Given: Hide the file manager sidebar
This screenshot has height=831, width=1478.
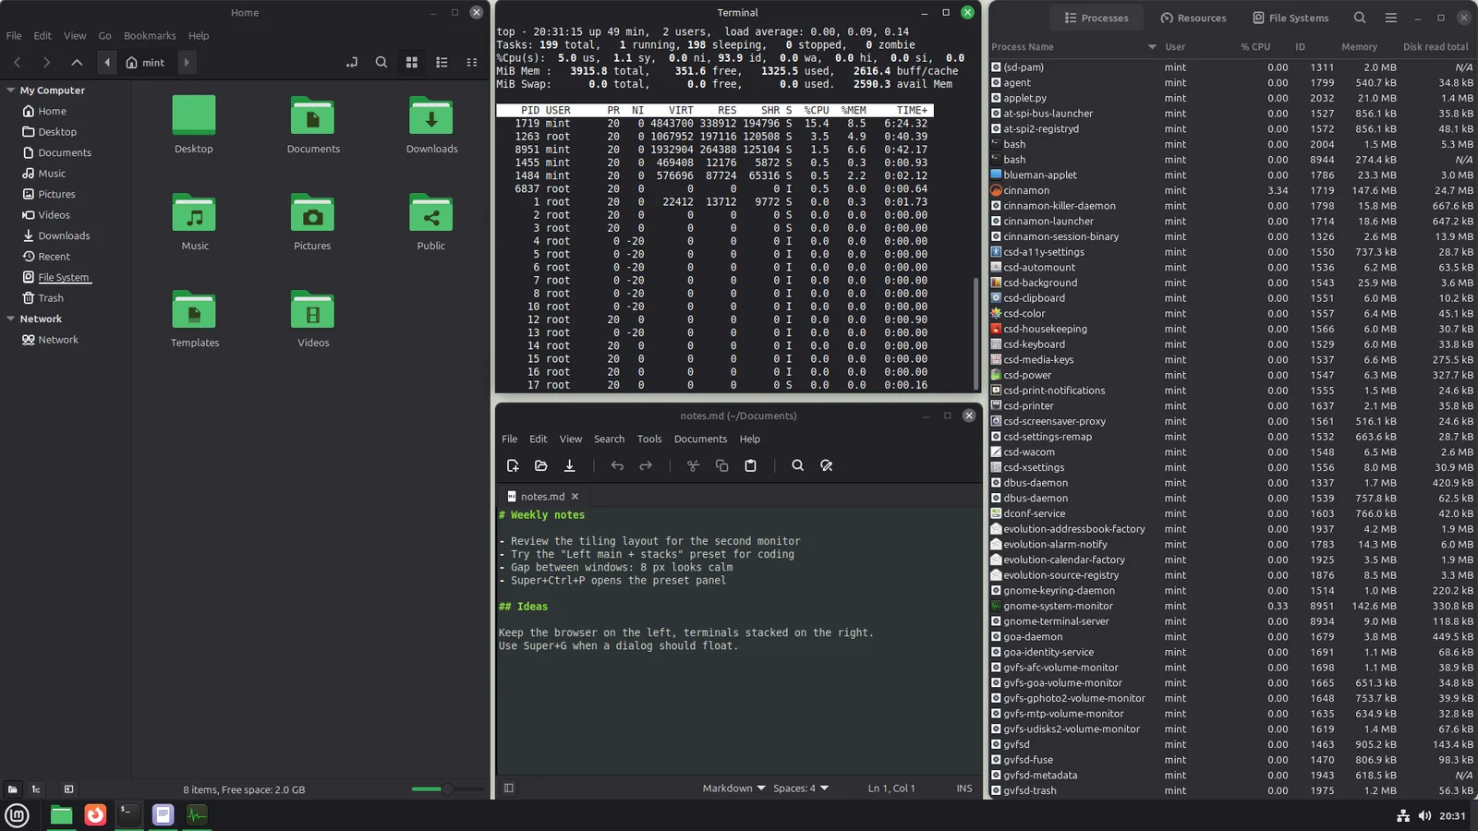Looking at the screenshot, I should point(68,789).
